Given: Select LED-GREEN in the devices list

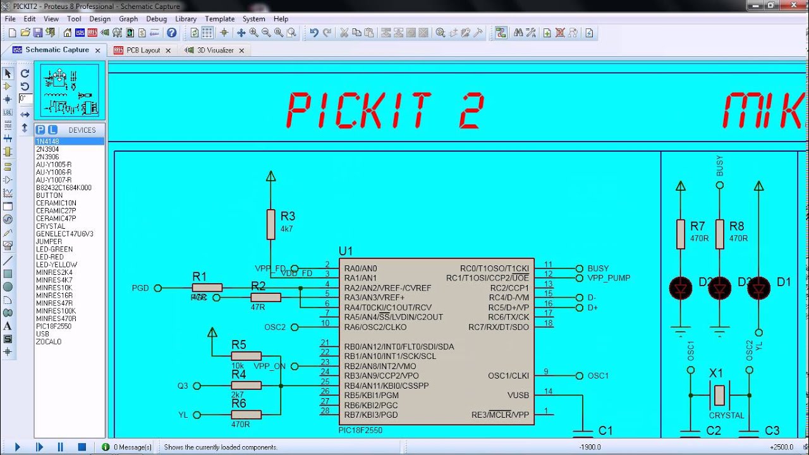Looking at the screenshot, I should tap(70, 249).
